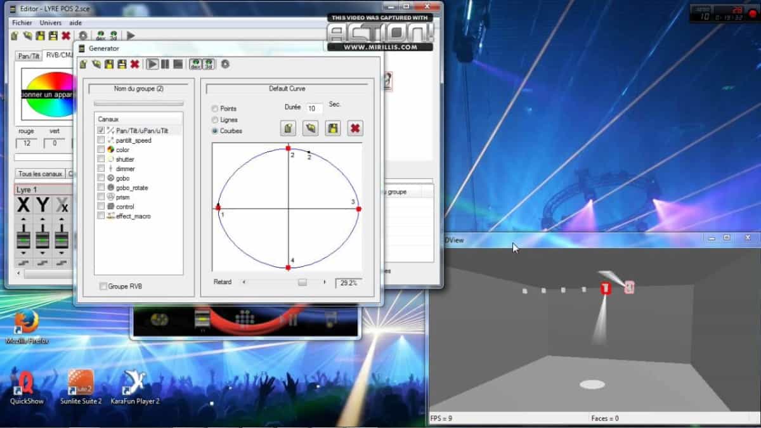
Task: Open the dmx output view
Action: (x=195, y=64)
